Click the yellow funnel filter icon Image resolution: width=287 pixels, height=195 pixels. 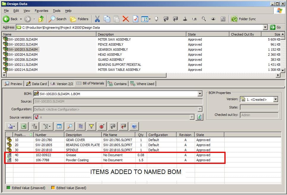click(91, 127)
